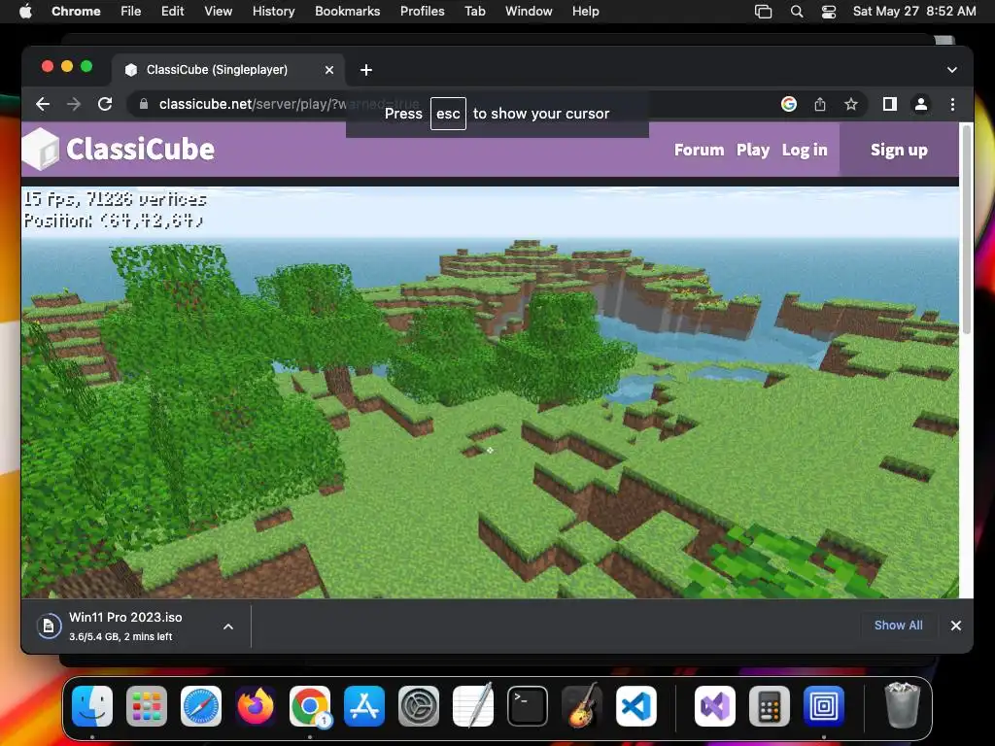The image size is (995, 746).
Task: Click inside the ClassiCube game view
Action: (x=490, y=392)
